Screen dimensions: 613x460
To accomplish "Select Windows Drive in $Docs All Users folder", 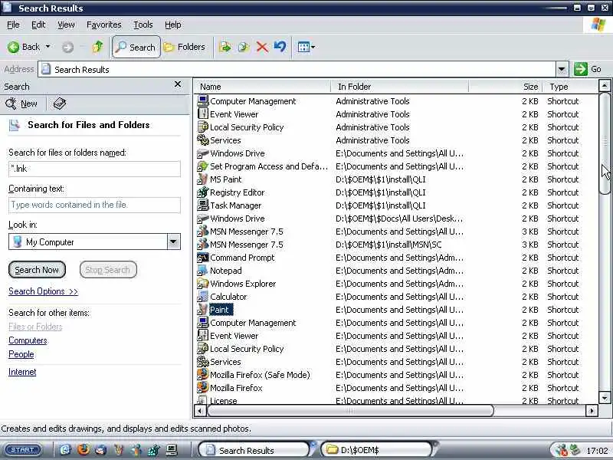I will pyautogui.click(x=238, y=219).
